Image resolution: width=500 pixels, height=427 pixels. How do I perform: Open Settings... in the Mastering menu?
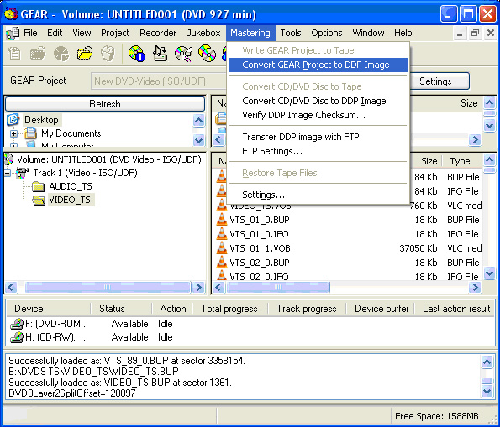coord(318,195)
